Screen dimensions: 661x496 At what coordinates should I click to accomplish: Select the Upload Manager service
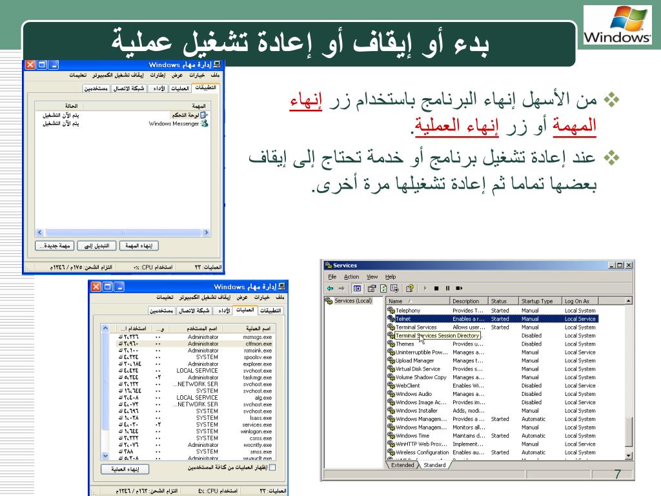(x=493, y=360)
